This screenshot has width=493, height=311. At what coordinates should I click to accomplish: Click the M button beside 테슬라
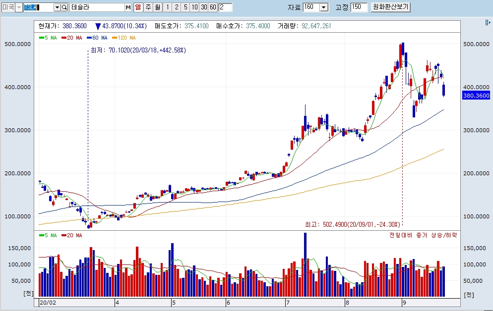(128, 7)
